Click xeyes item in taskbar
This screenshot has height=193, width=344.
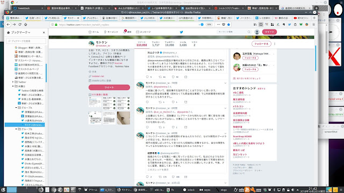click(x=205, y=190)
